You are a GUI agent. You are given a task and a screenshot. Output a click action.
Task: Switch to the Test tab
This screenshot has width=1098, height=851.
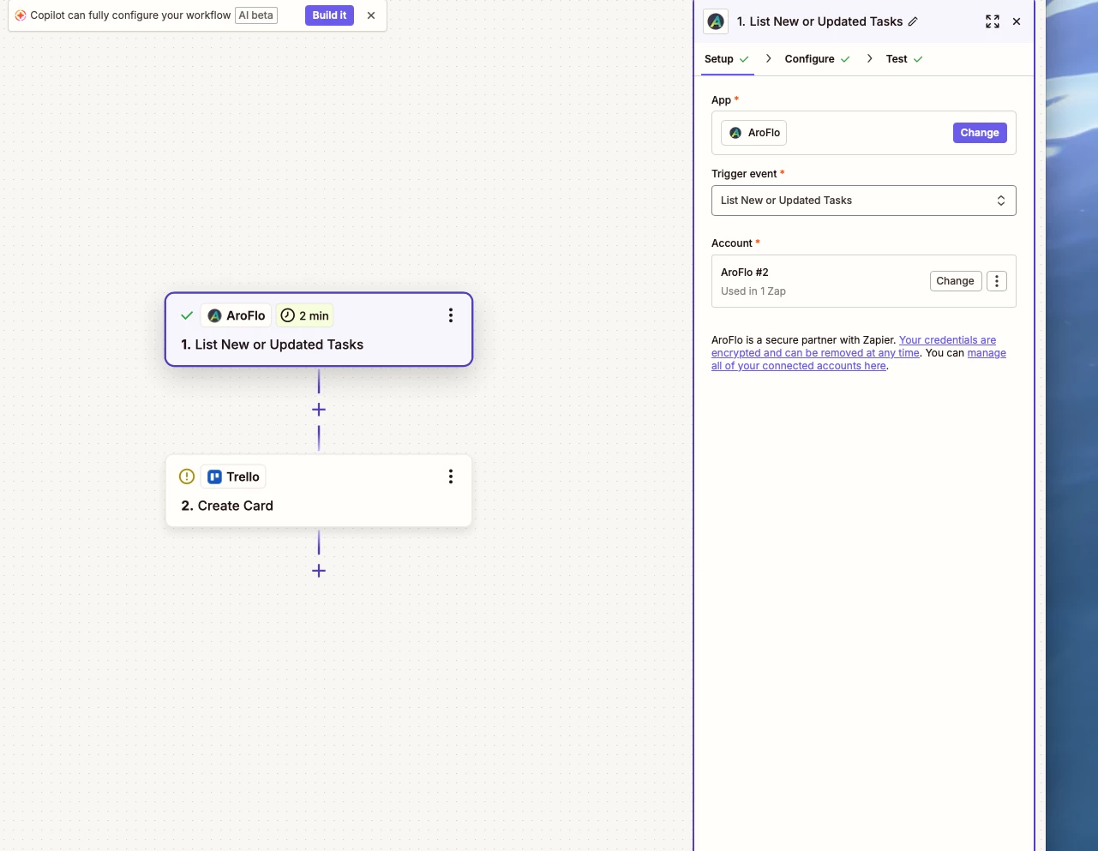tap(904, 59)
